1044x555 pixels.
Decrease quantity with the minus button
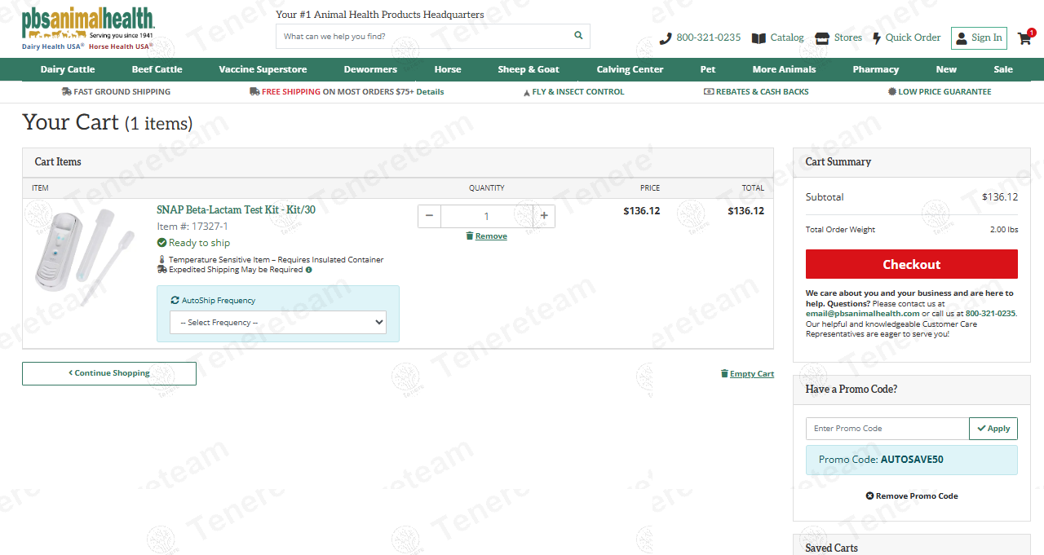[x=430, y=216]
